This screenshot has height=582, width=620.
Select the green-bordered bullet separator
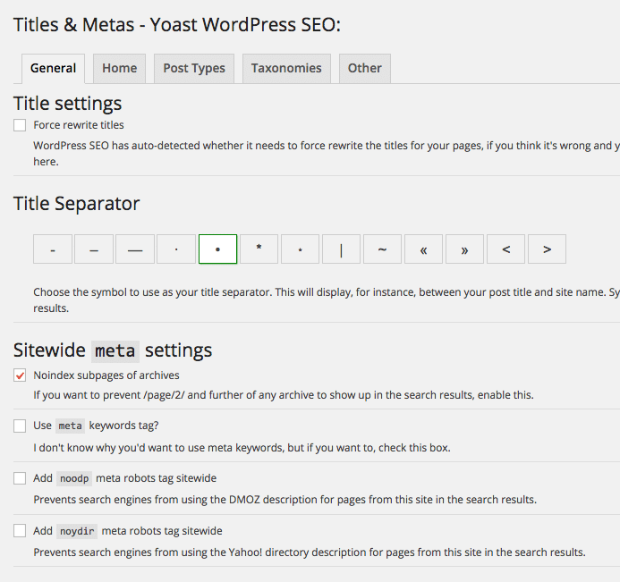pos(217,249)
